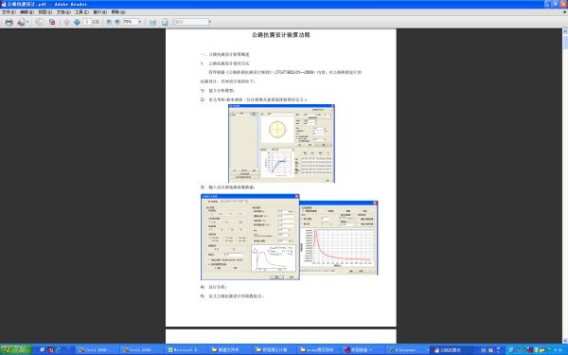
Task: Open the 编辑 (Edit) menu
Action: (x=27, y=12)
